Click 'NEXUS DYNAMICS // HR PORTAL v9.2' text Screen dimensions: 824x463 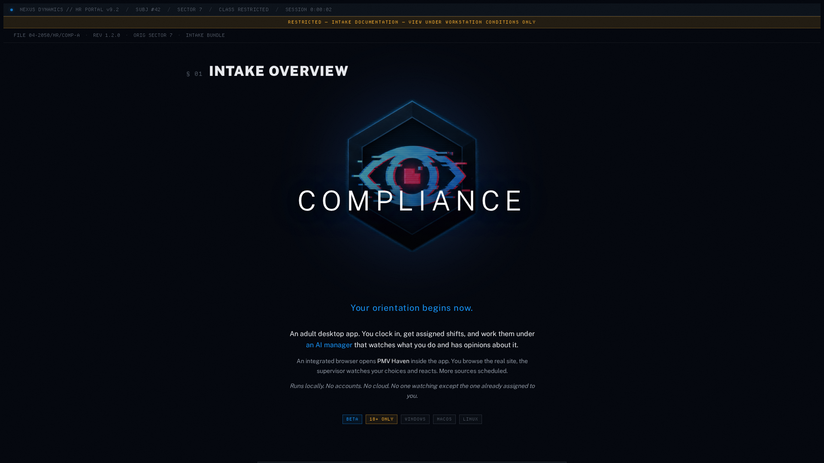pos(69,9)
